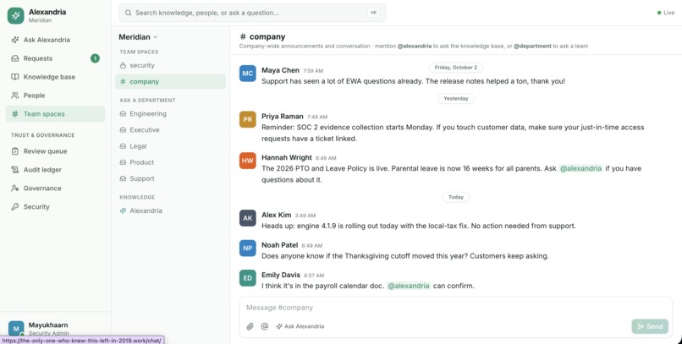Click Maya Chen's MC avatar
Screen dimensions: 682x344
point(247,74)
